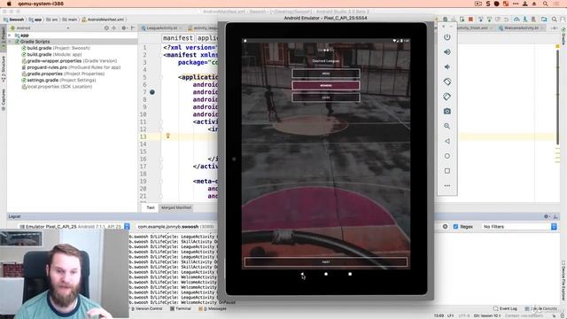
Task: Select the Text tab below editor
Action: click(x=151, y=207)
